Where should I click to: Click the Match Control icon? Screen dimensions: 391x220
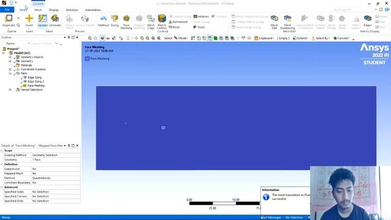162,18
